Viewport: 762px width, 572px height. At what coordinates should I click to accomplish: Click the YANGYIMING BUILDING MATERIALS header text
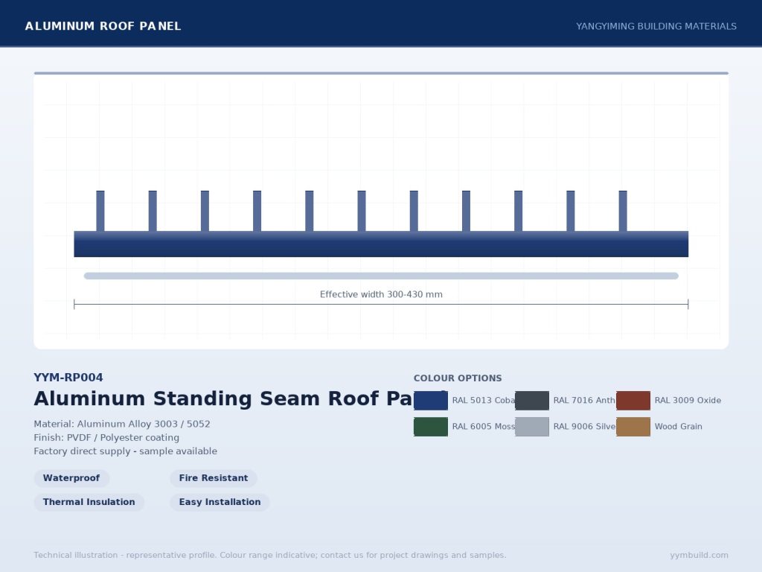point(656,26)
